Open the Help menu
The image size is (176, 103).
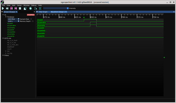click(40, 5)
